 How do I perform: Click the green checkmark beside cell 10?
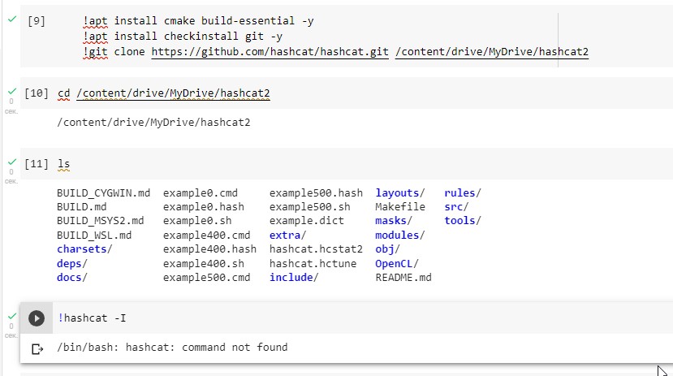point(11,90)
